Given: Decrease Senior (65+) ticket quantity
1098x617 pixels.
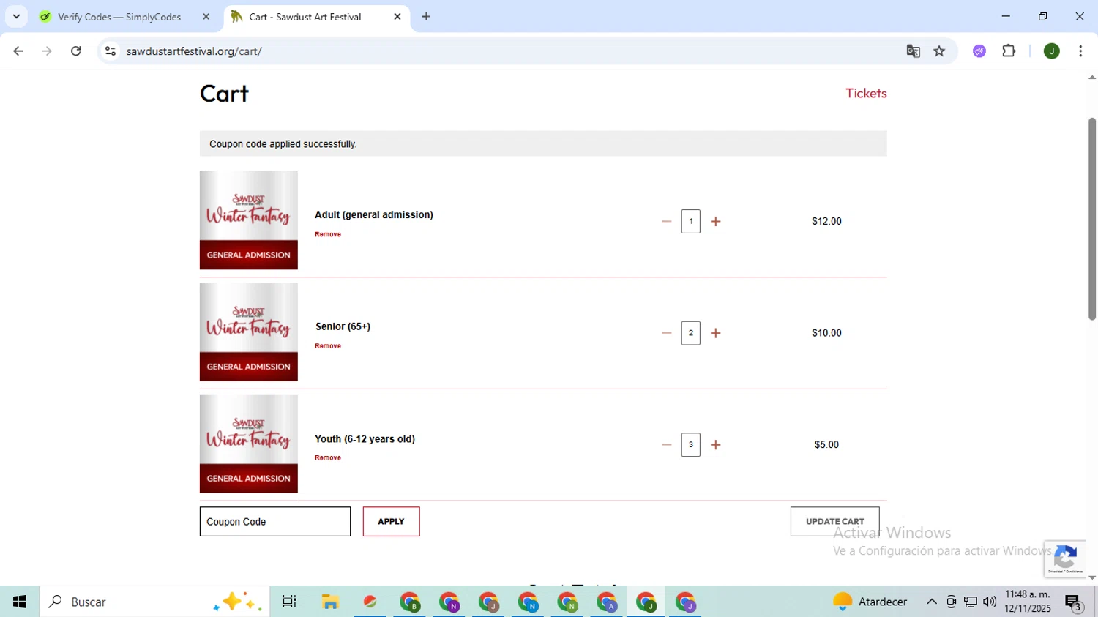Looking at the screenshot, I should [666, 333].
